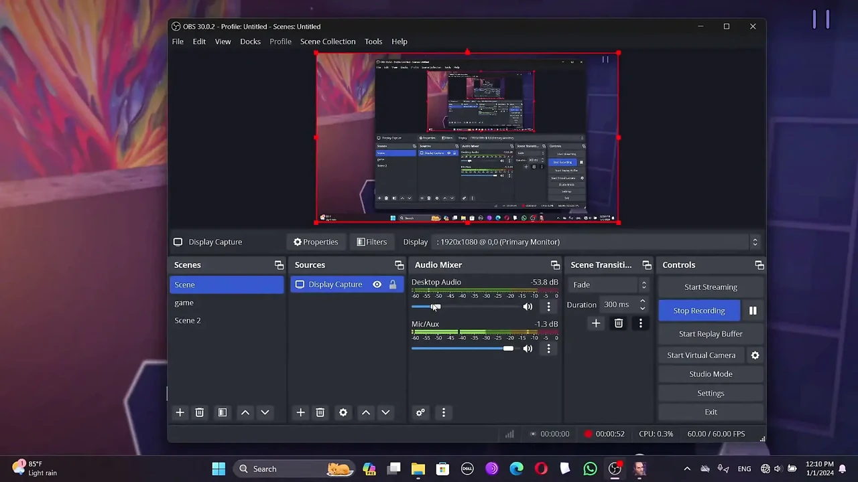This screenshot has width=858, height=482.
Task: Add a scene transition with plus icon
Action: (x=596, y=323)
